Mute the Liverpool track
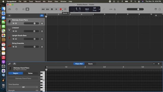 point(13,31)
